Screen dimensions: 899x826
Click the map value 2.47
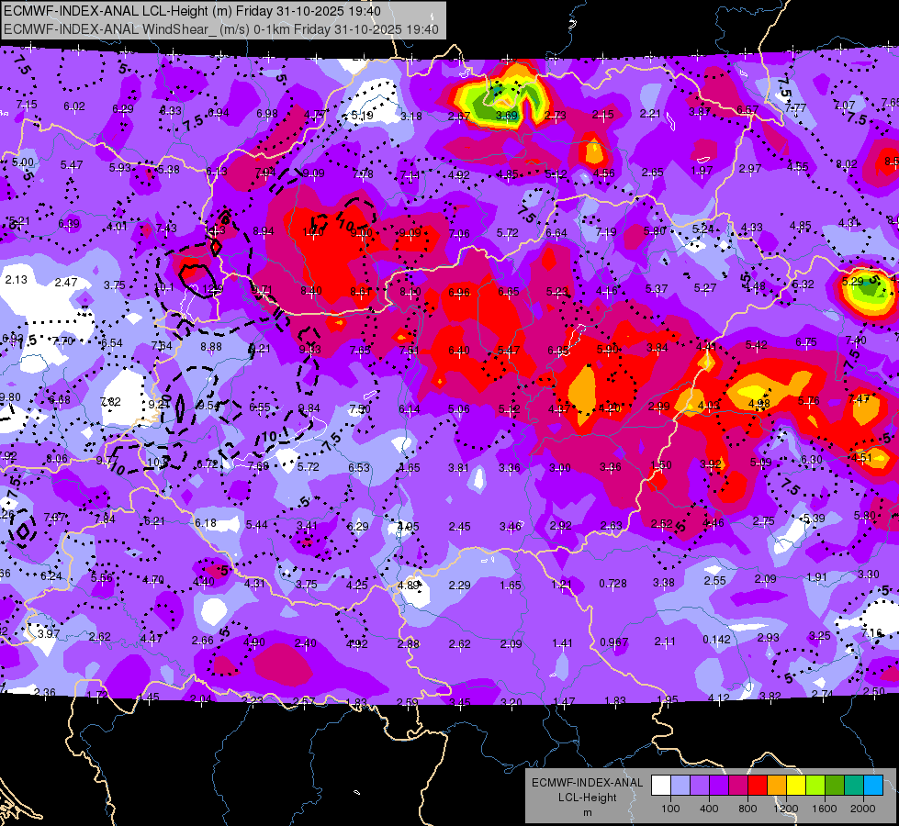pos(66,282)
